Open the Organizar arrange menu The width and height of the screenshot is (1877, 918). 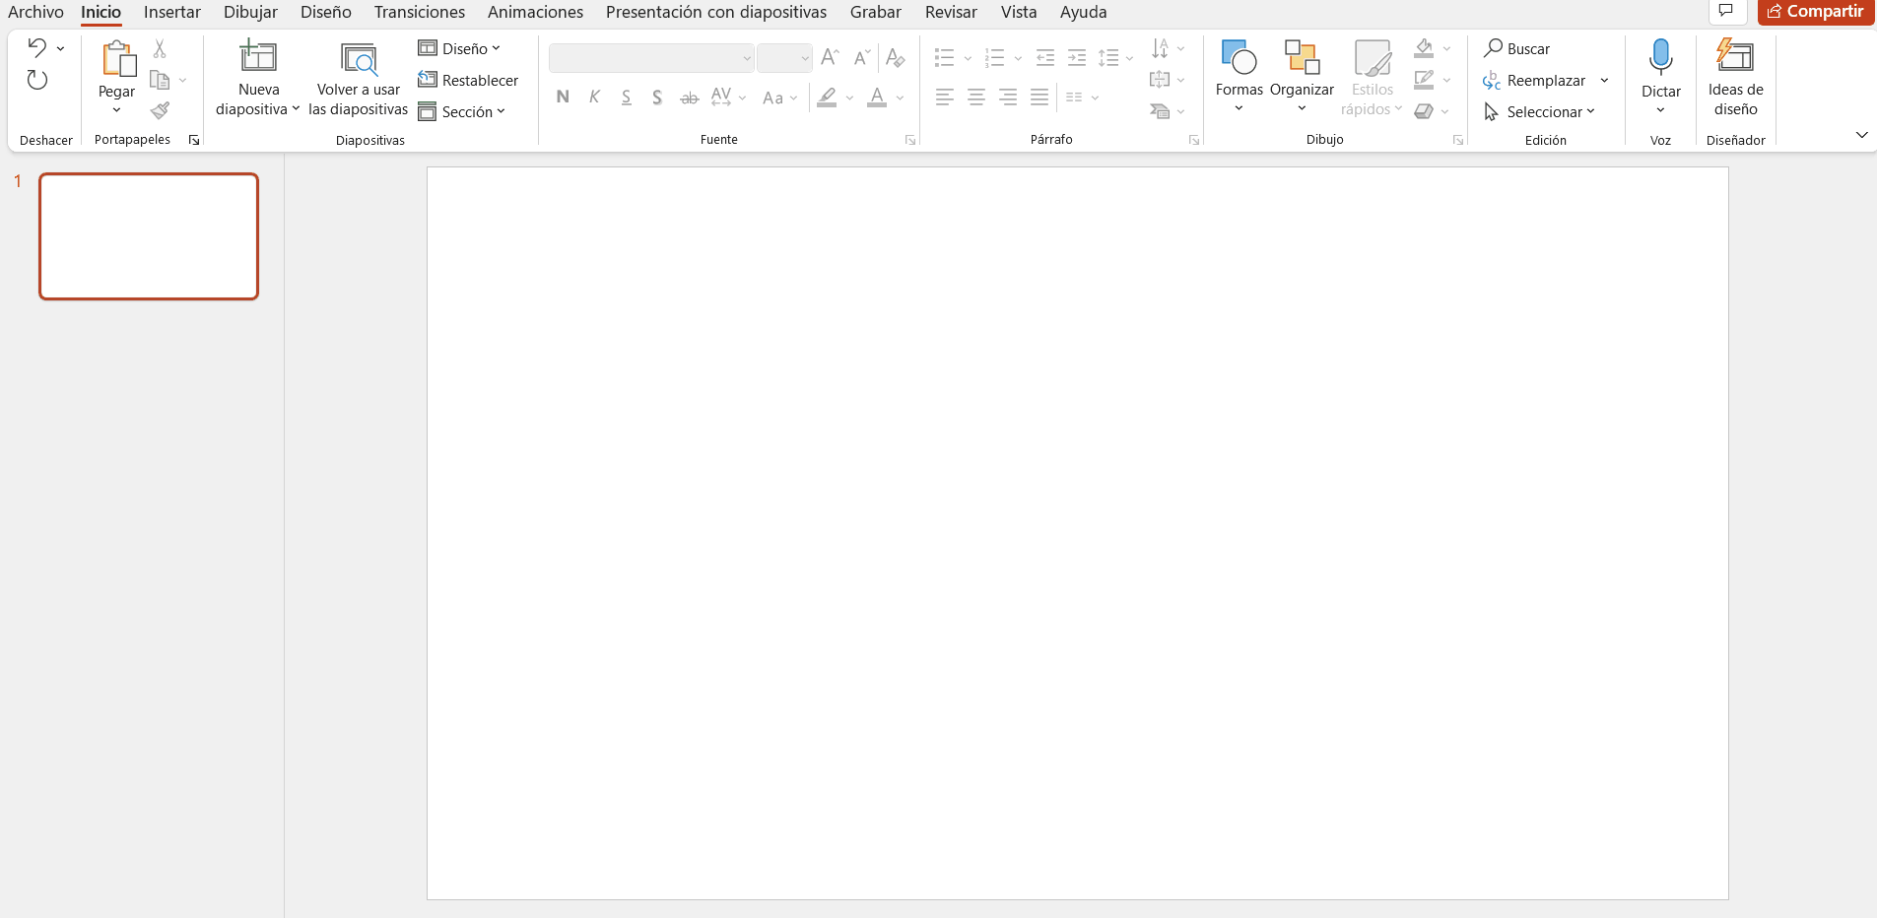(1302, 77)
